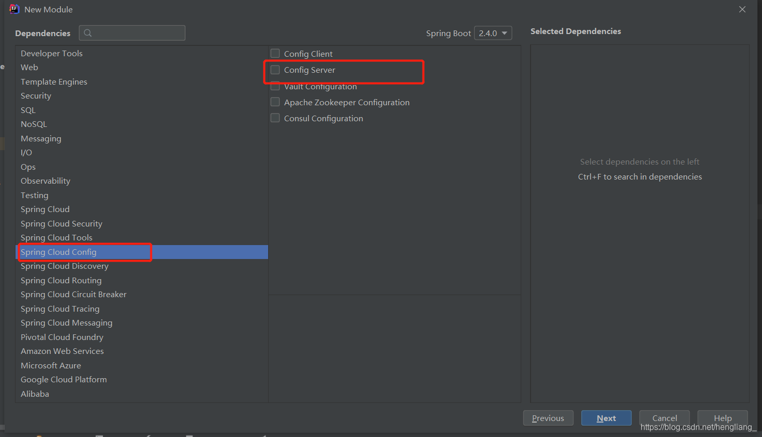Screen dimensions: 762x437
Task: Select the Testing category
Action: click(x=142, y=195)
